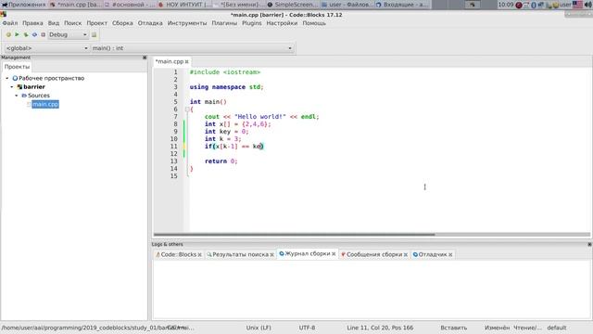593x334 pixels.
Task: Open the Проект menu
Action: (x=96, y=23)
